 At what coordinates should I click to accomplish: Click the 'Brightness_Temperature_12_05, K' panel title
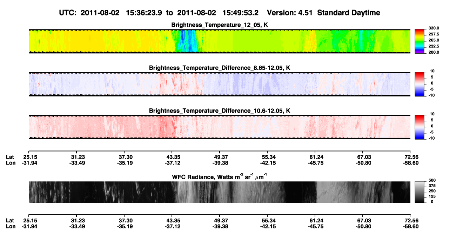(220, 25)
